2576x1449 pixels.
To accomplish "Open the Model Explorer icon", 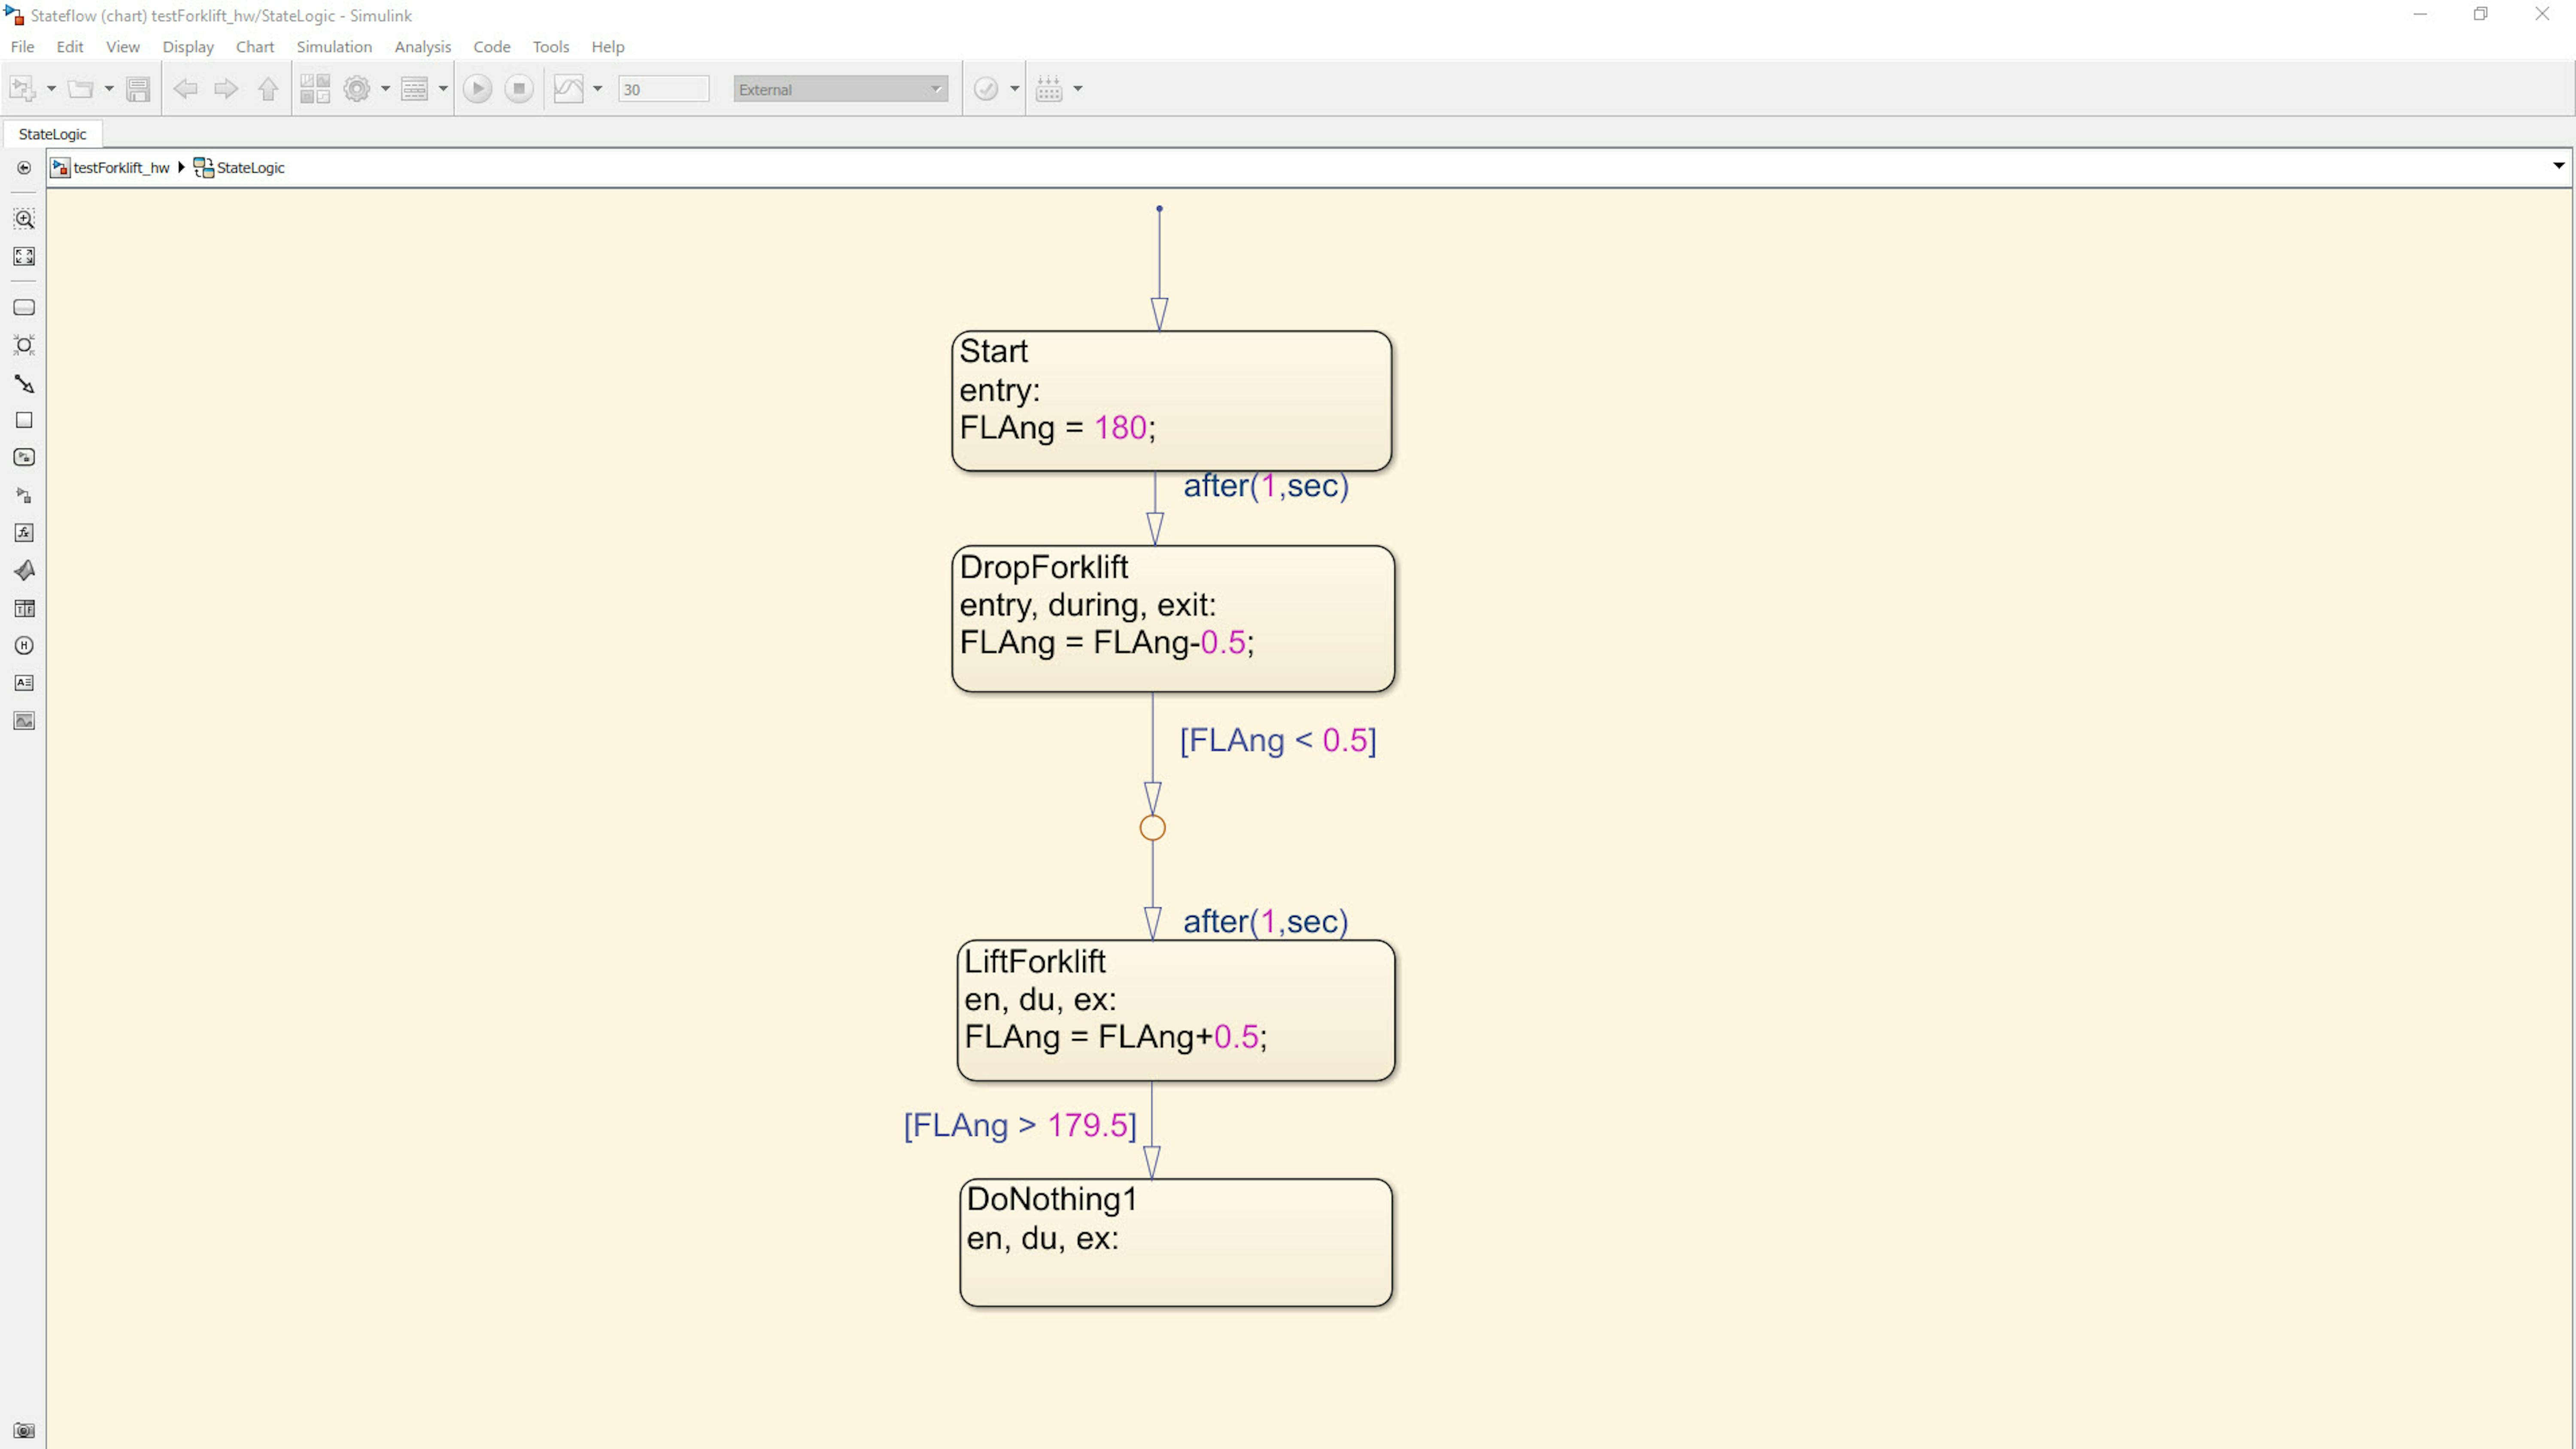I will [414, 89].
